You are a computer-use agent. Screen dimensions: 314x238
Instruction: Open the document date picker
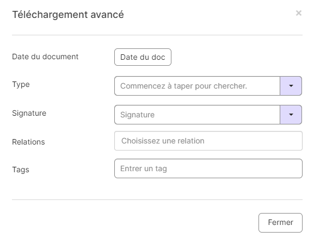click(x=143, y=57)
